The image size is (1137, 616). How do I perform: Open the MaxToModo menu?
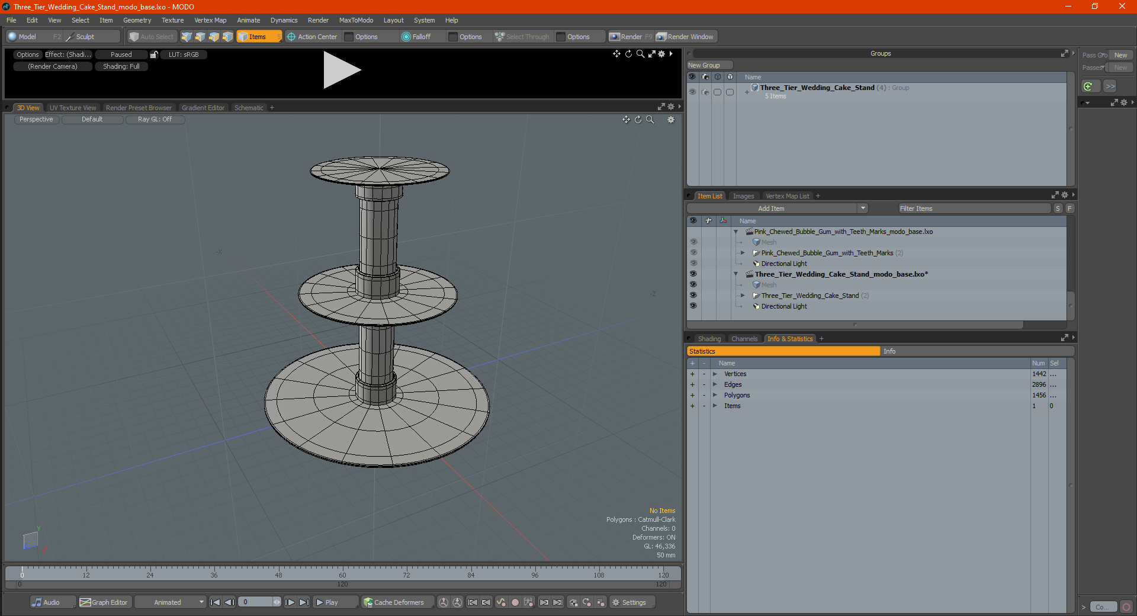point(356,20)
